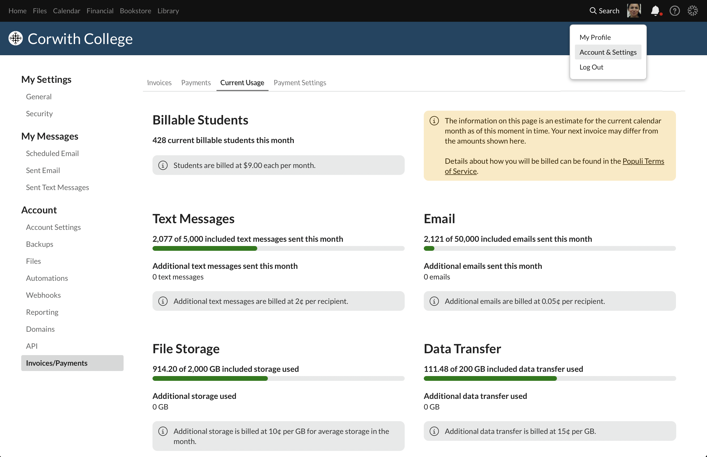Select Invoices/Payments in the sidebar
Viewport: 707px width, 457px height.
coord(57,363)
